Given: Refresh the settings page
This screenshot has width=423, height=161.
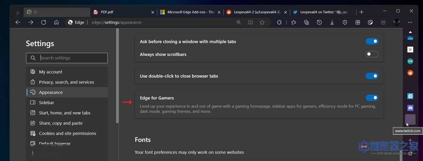Looking at the screenshot, I should coord(43,22).
